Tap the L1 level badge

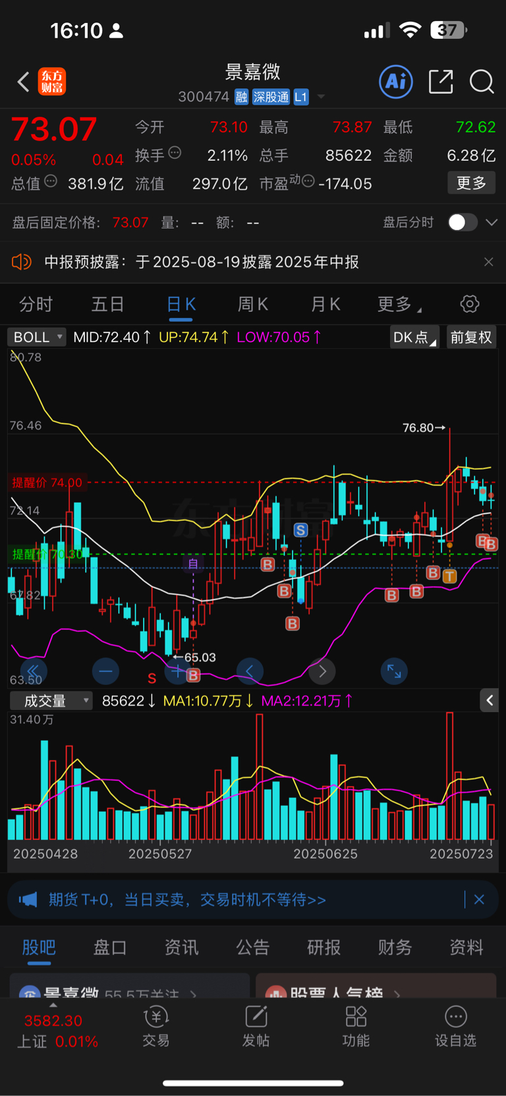tap(300, 97)
